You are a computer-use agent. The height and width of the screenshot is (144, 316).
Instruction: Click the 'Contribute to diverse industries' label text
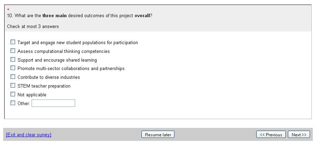click(49, 77)
